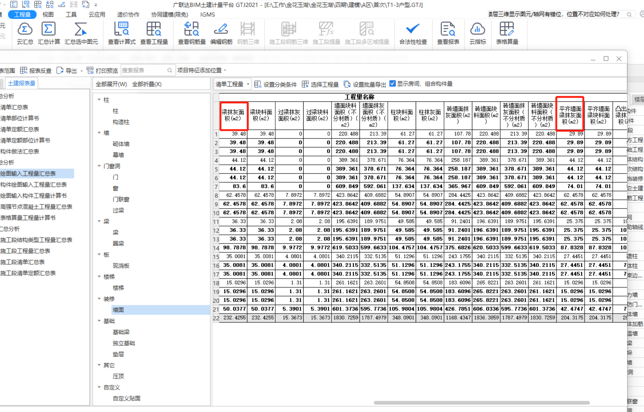The image size is (644, 412).
Task: Open the 导出 dropdown arrow
Action: [x=81, y=71]
